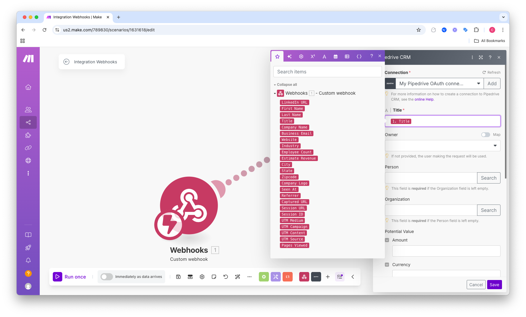Open the scenario inputs icon in toolbar
The height and width of the screenshot is (317, 526).
click(x=190, y=277)
